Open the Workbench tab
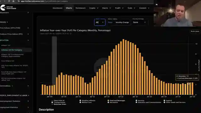The width and height of the screenshot is (201, 113). [x=80, y=8]
